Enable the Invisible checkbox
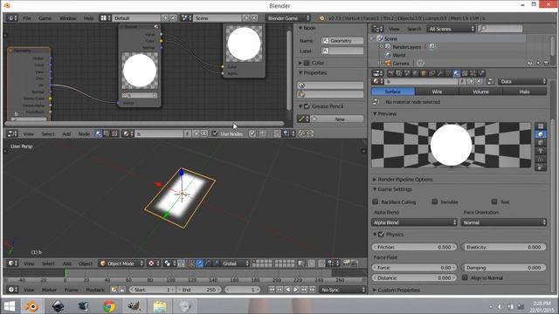 pyautogui.click(x=435, y=201)
